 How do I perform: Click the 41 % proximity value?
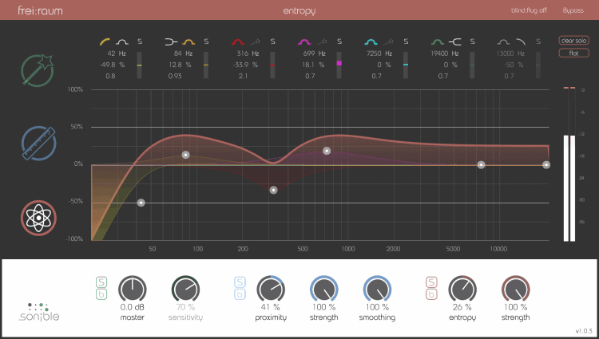tap(271, 307)
